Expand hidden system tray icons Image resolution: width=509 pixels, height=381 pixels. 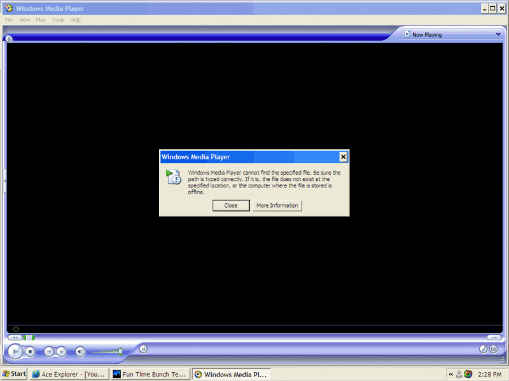[451, 374]
